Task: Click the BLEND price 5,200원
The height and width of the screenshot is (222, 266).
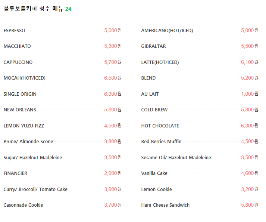Action: pyautogui.click(x=250, y=78)
